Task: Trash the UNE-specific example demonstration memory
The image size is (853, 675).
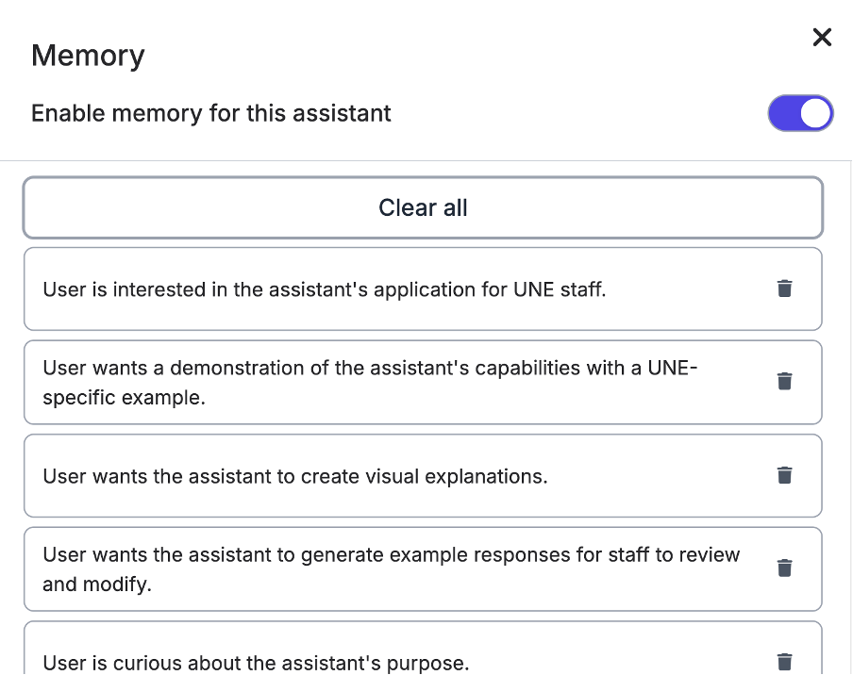Action: coord(784,381)
